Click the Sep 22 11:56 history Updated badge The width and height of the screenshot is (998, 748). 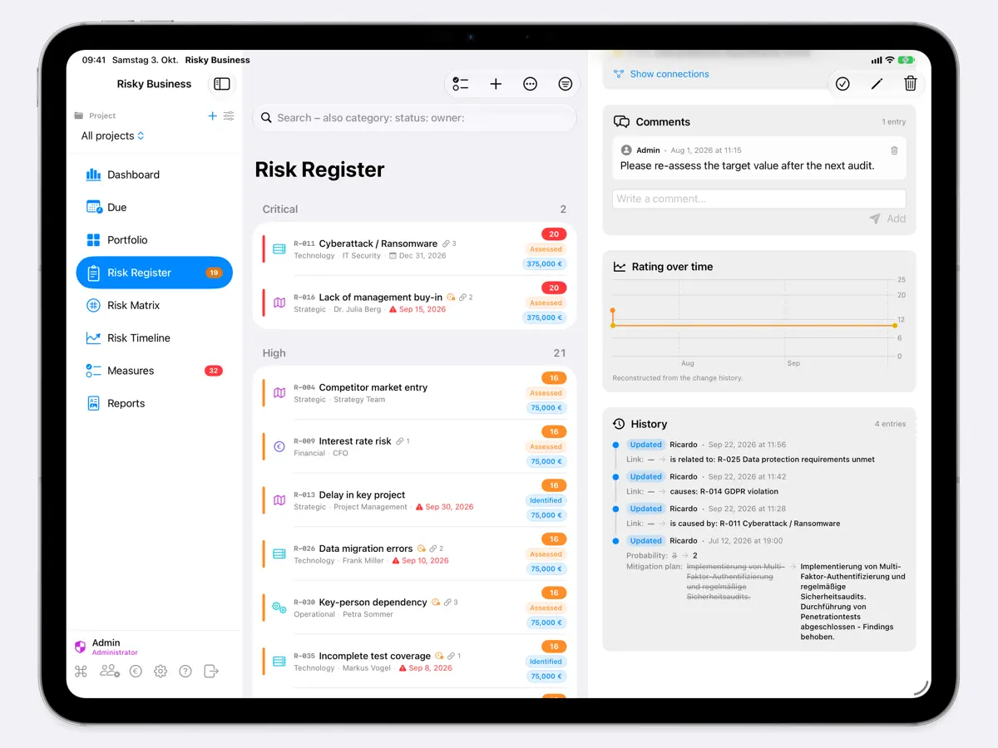pyautogui.click(x=645, y=445)
